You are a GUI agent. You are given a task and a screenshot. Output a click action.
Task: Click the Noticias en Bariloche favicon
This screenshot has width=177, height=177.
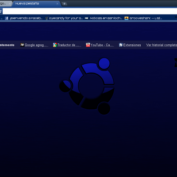coord(87,18)
